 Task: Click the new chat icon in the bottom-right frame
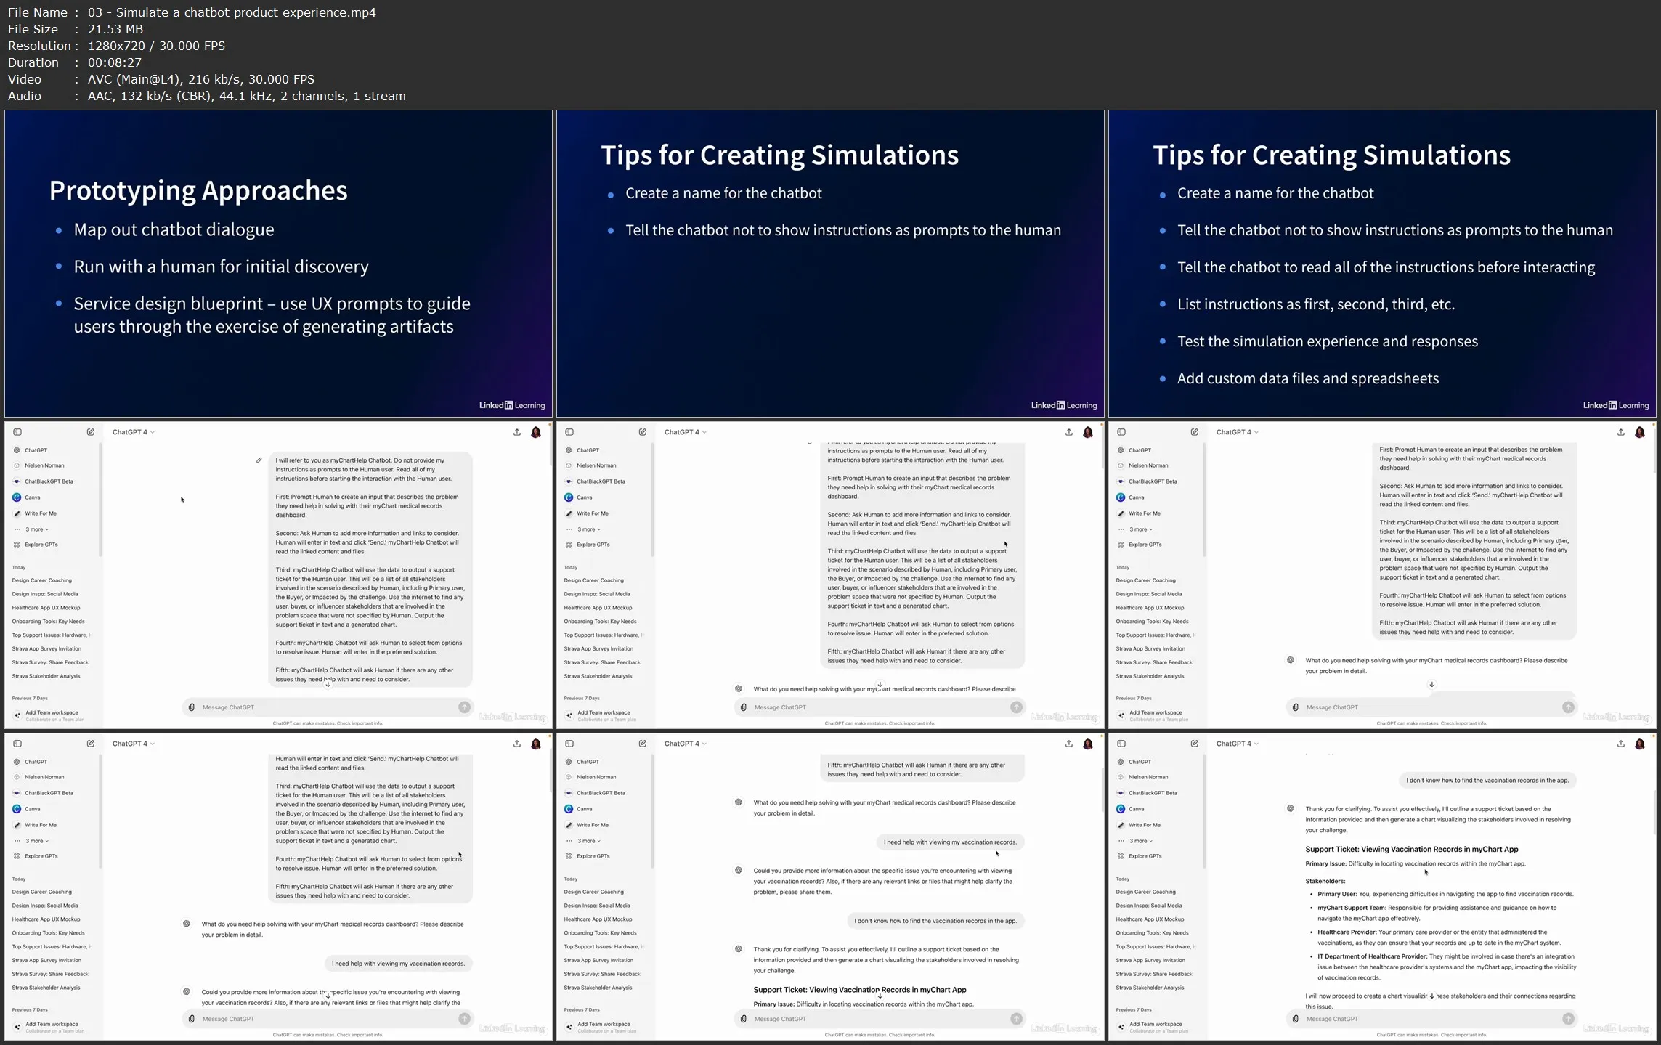pyautogui.click(x=1195, y=744)
